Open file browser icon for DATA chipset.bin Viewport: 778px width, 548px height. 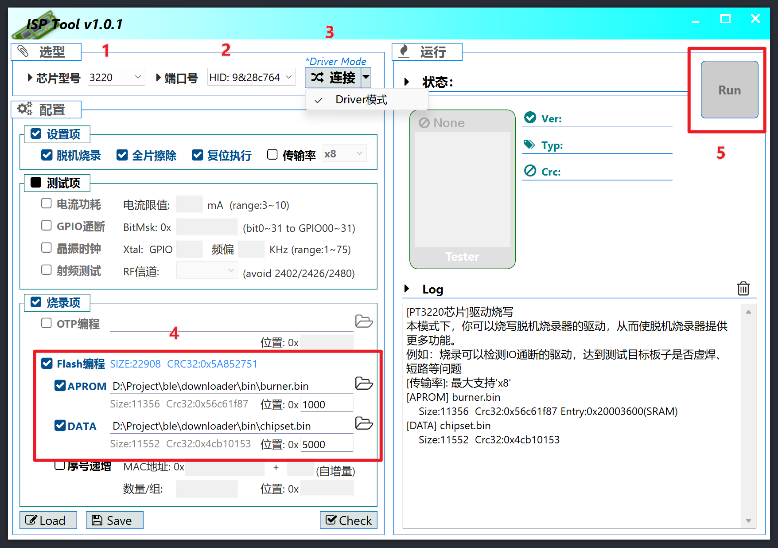[x=364, y=424]
